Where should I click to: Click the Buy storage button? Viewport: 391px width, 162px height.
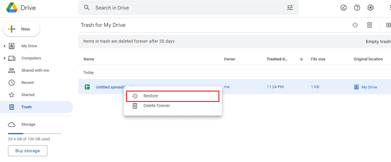(28, 151)
